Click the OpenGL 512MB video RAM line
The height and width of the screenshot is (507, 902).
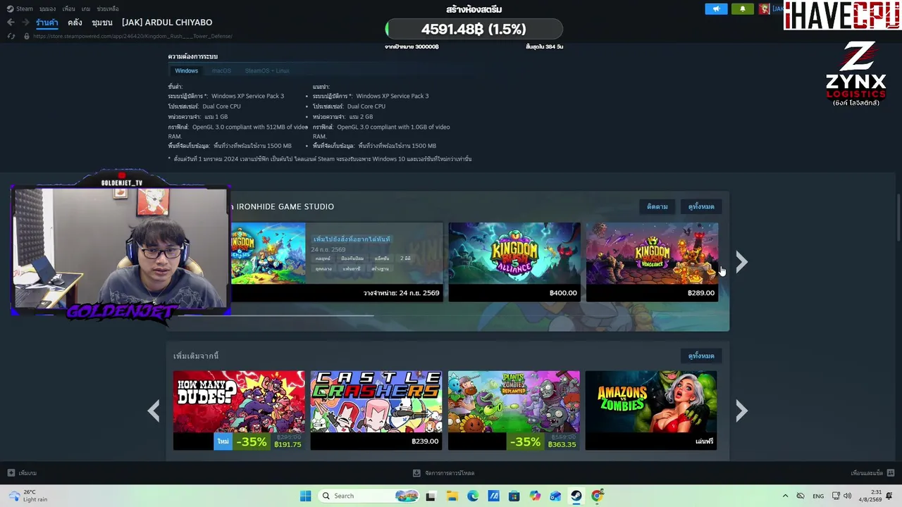click(238, 132)
